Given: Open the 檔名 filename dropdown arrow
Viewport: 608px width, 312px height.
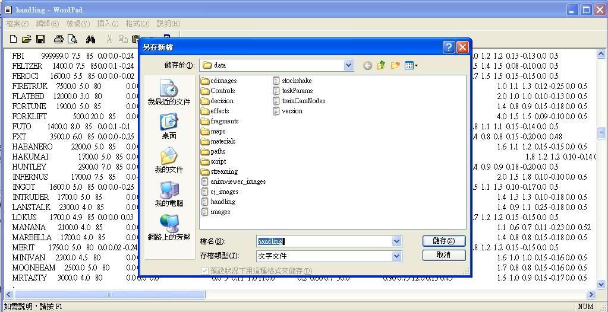Looking at the screenshot, I should click(x=396, y=241).
